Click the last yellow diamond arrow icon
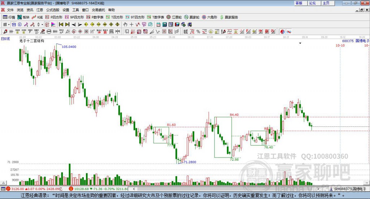 117,25
